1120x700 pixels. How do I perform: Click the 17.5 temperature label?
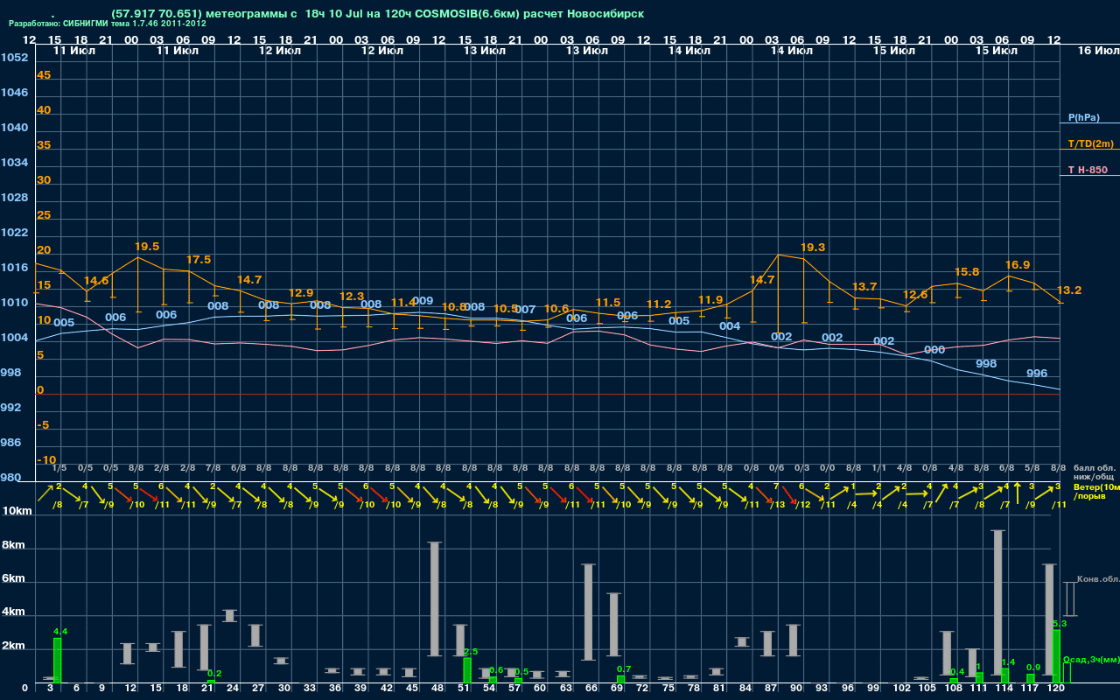(199, 260)
